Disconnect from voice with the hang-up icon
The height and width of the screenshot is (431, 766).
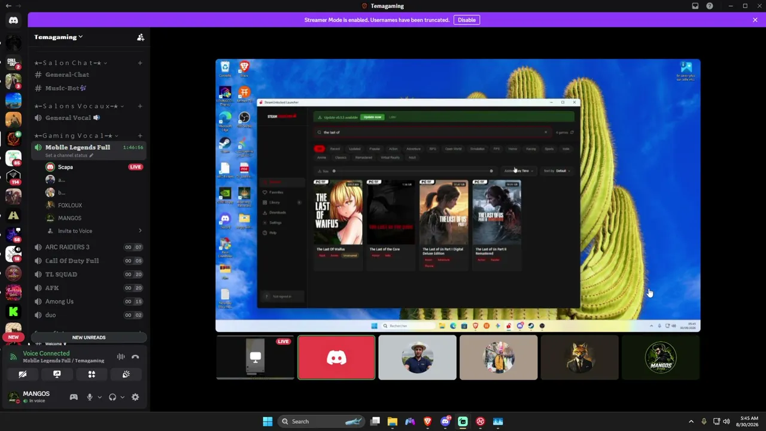click(x=135, y=357)
